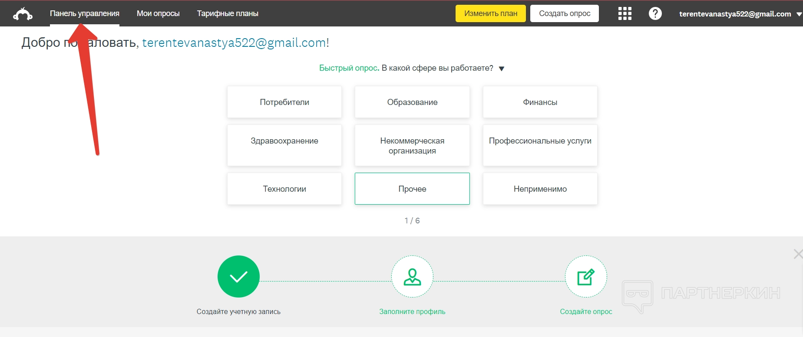Close the onboarding steps banner
The height and width of the screenshot is (337, 803).
click(798, 254)
